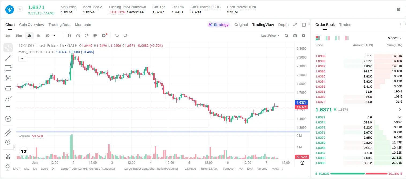The width and height of the screenshot is (406, 179).
Task: Open the 0.0001 price precision dropdown
Action: point(395,38)
